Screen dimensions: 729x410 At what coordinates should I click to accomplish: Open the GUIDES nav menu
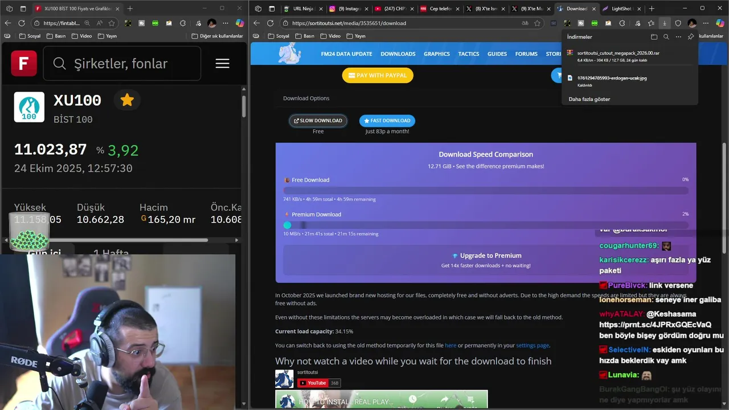pos(497,54)
